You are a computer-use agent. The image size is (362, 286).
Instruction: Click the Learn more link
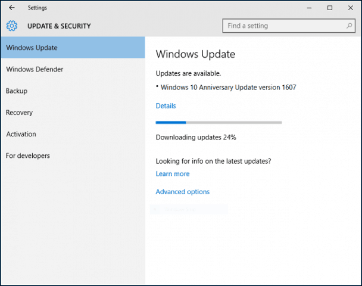(x=173, y=174)
